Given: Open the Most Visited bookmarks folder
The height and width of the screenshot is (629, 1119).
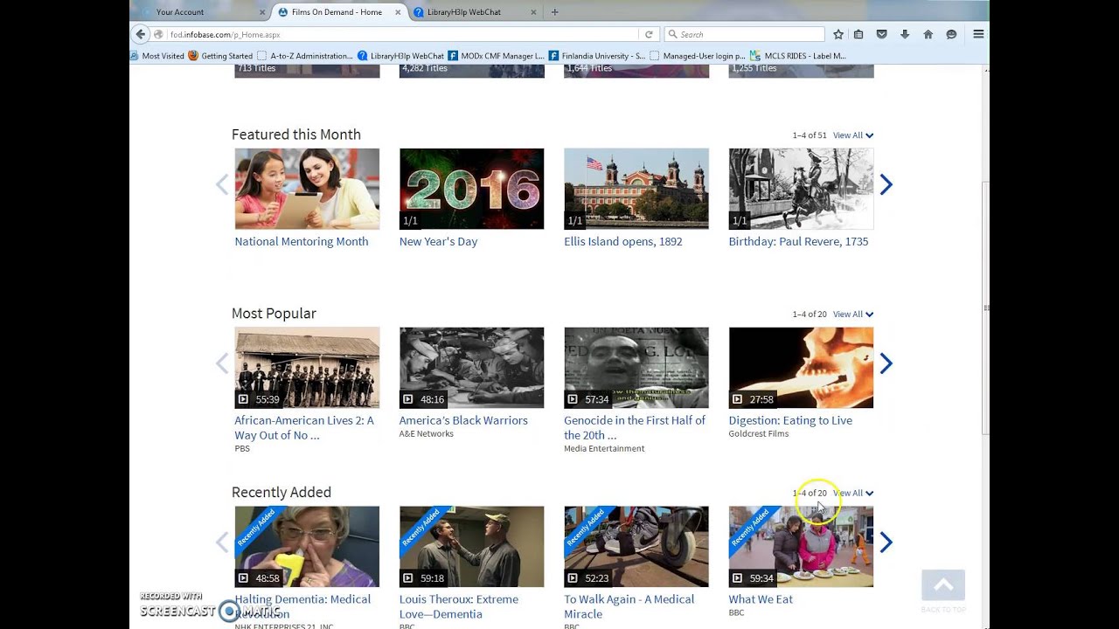Looking at the screenshot, I should (x=156, y=56).
